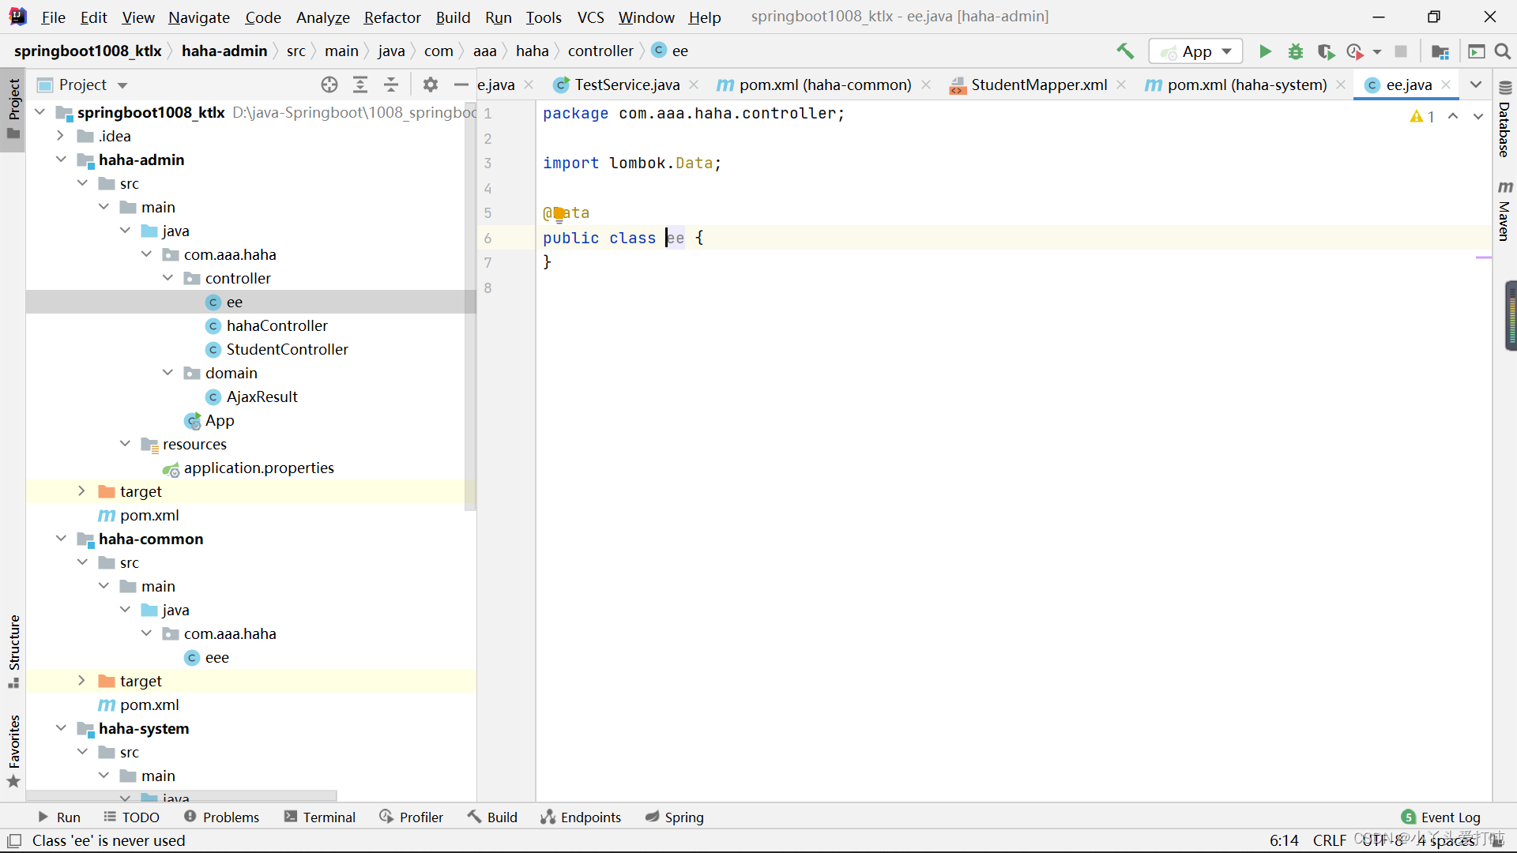Click the Collapse All icon in Project panel
The height and width of the screenshot is (853, 1517).
click(391, 85)
